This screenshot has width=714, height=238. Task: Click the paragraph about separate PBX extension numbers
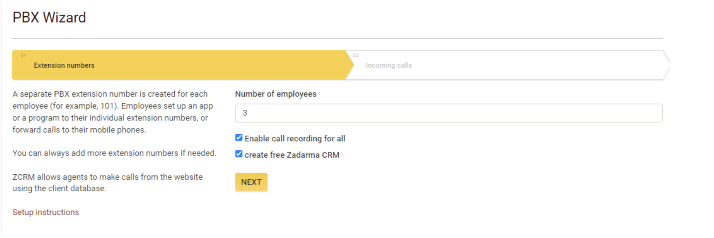click(x=113, y=112)
